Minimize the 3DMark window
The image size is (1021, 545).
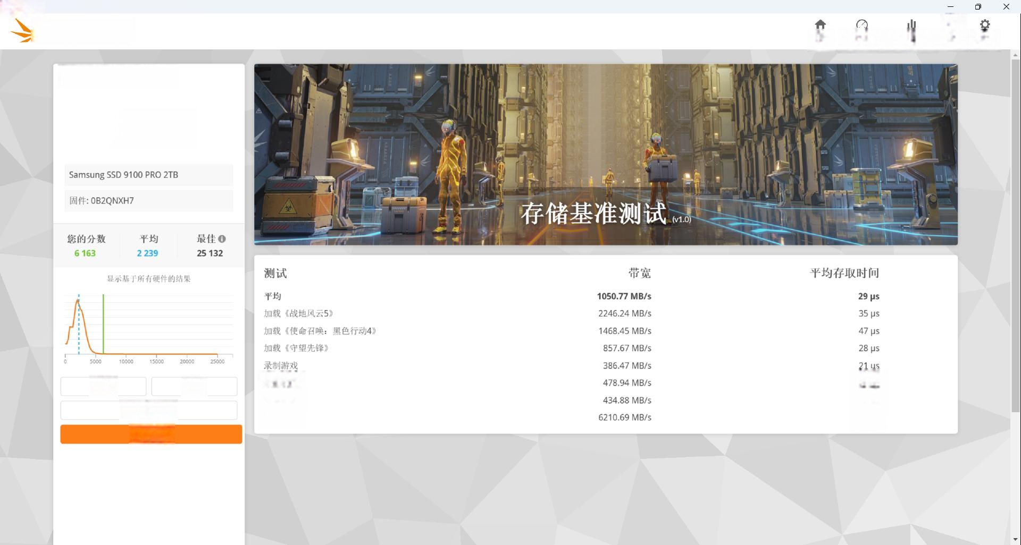[x=950, y=6]
